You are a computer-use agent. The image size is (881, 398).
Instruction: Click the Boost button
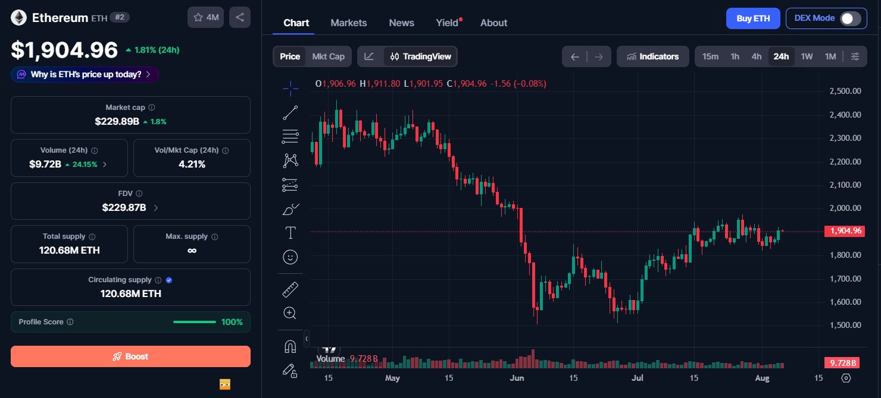coord(130,356)
